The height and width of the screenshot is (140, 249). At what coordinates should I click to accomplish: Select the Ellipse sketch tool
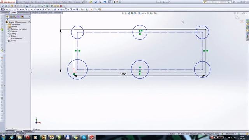pos(43,9)
